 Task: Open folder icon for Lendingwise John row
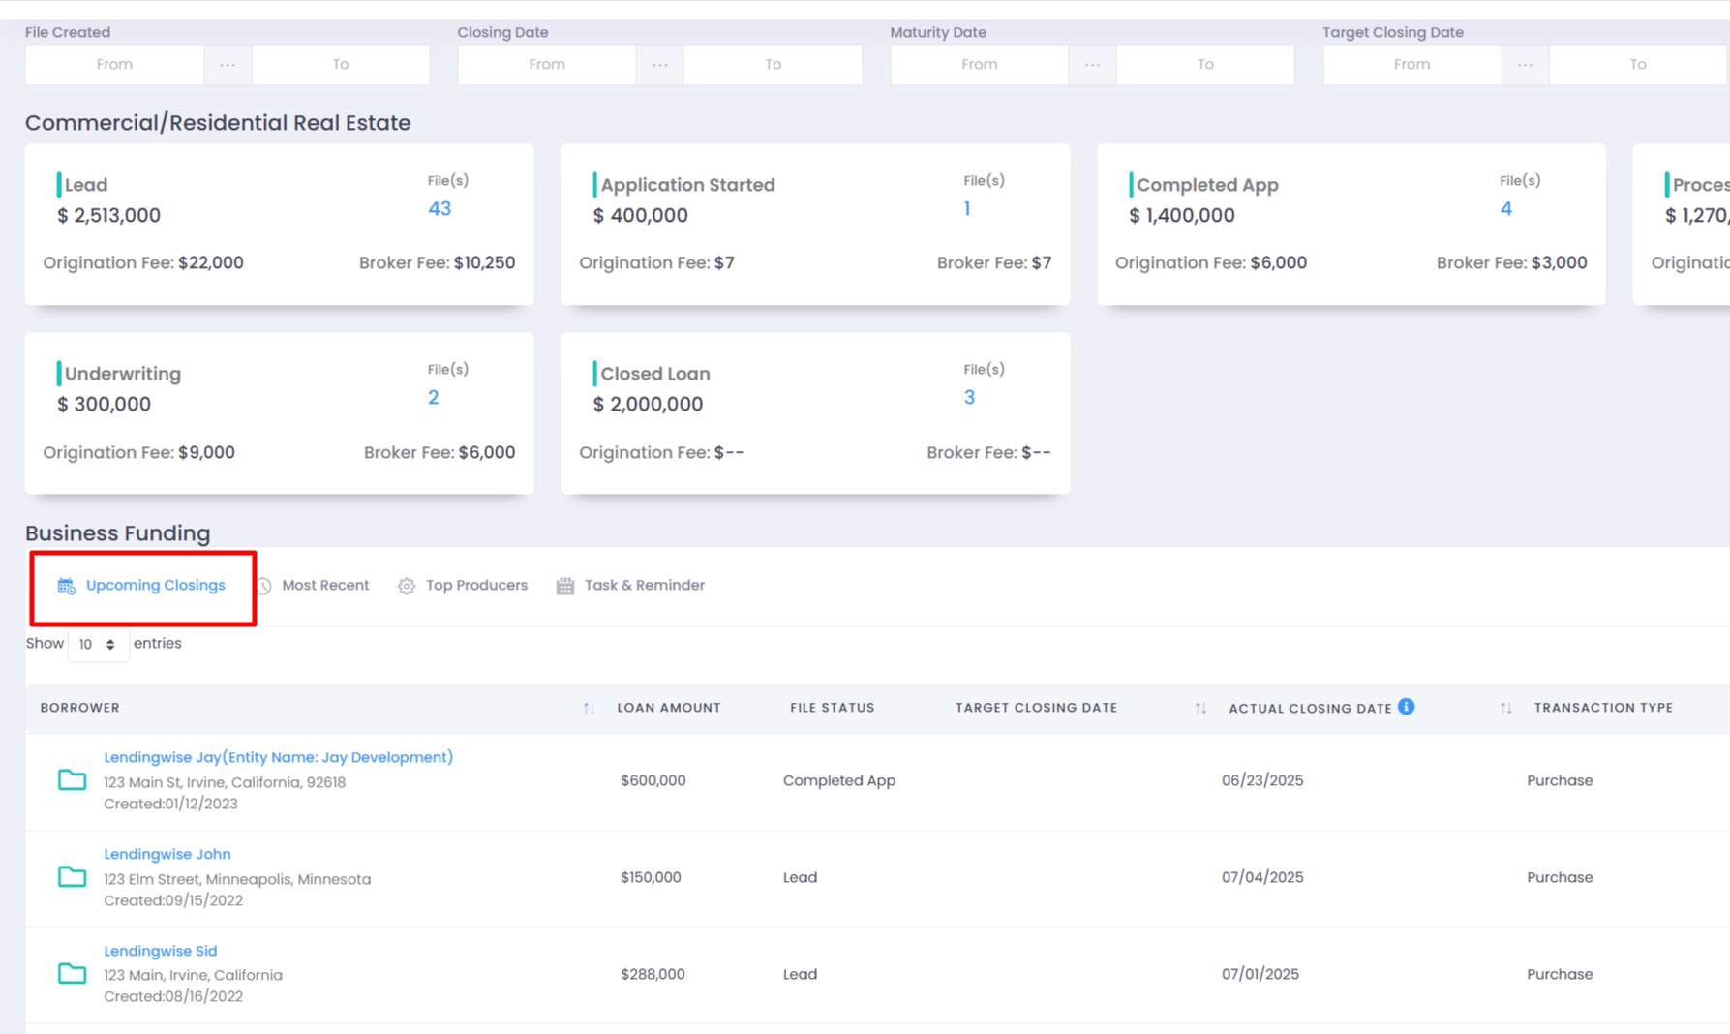72,877
